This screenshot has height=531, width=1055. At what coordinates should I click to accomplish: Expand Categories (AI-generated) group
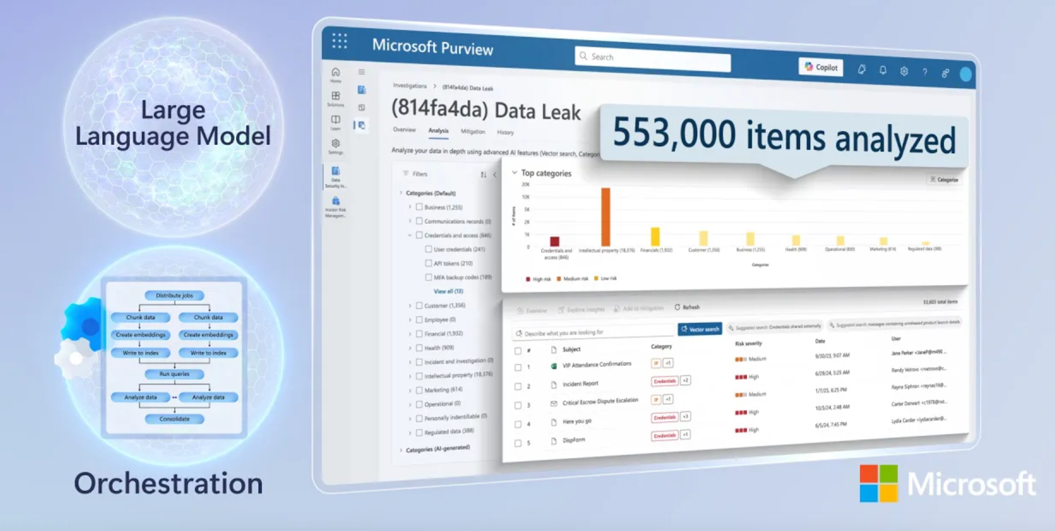[401, 450]
